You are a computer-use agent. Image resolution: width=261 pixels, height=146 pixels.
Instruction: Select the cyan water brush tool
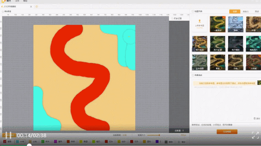tap(18, 142)
